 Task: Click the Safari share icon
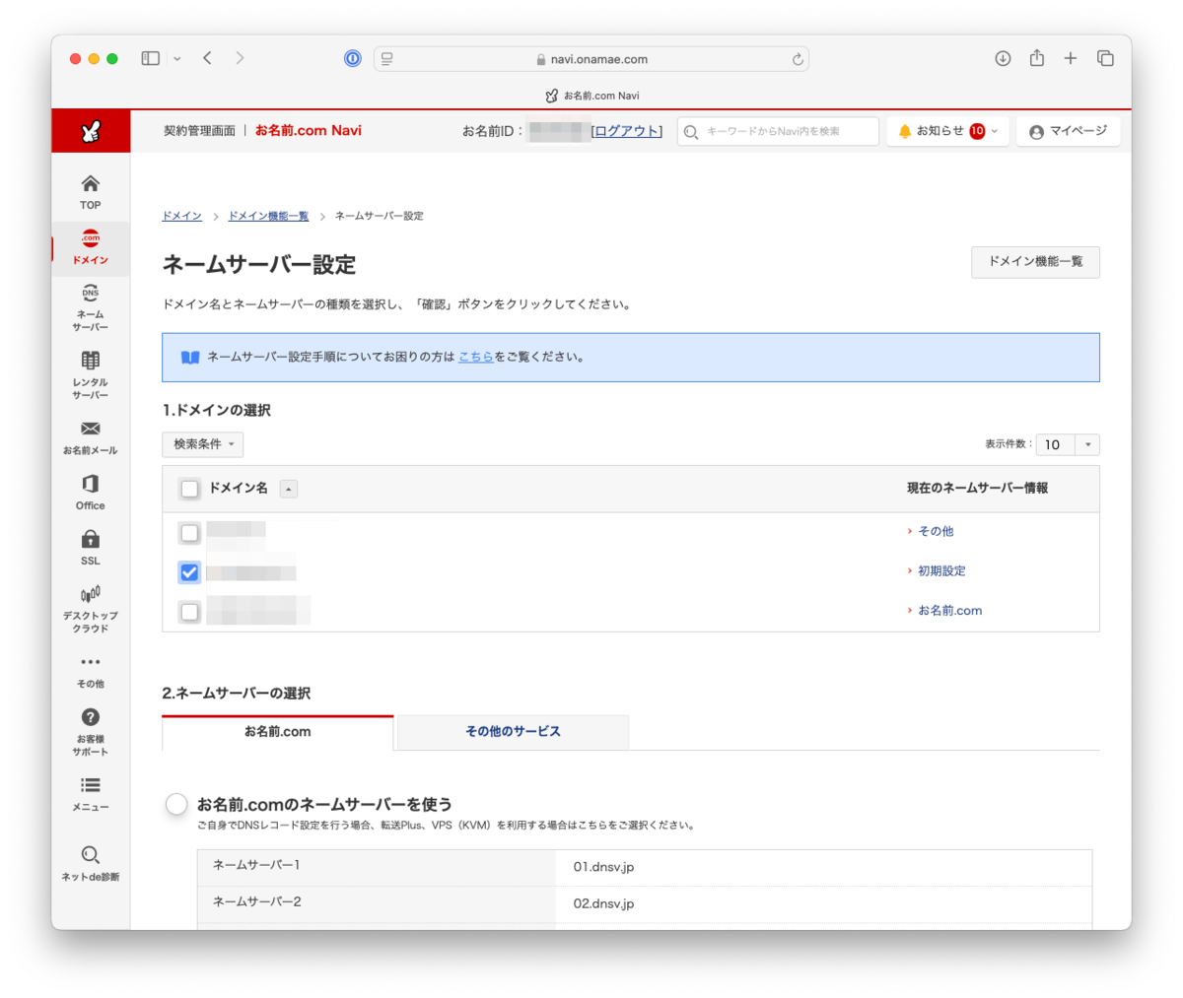coord(1037,58)
